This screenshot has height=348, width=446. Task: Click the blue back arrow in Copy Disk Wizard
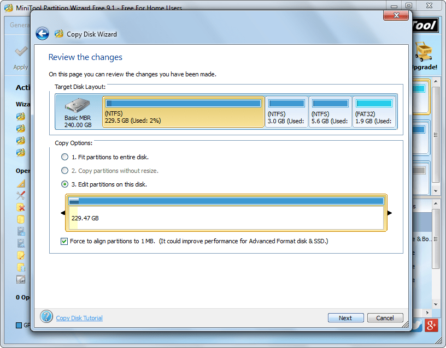pos(42,33)
